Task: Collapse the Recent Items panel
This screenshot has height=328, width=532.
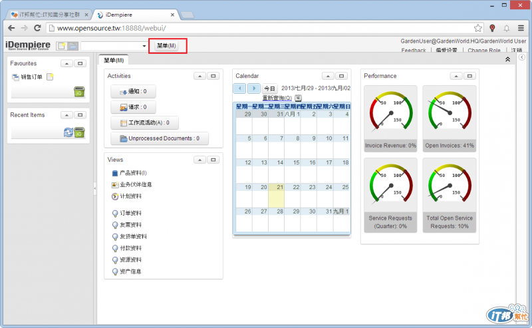Action: (x=67, y=115)
